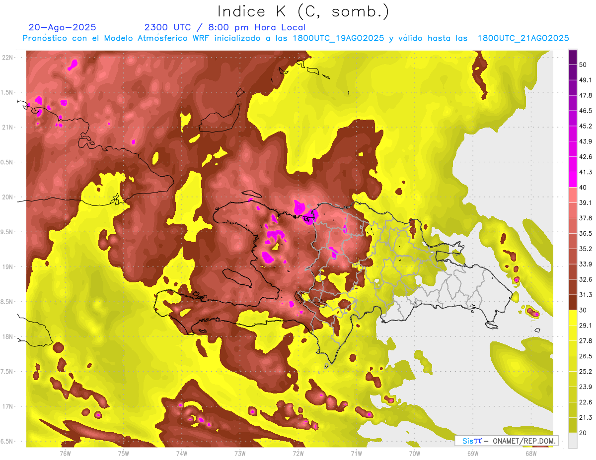Screen dimensions: 596x460
Task: Pick the gray color band below value 20
Action: coord(573,441)
